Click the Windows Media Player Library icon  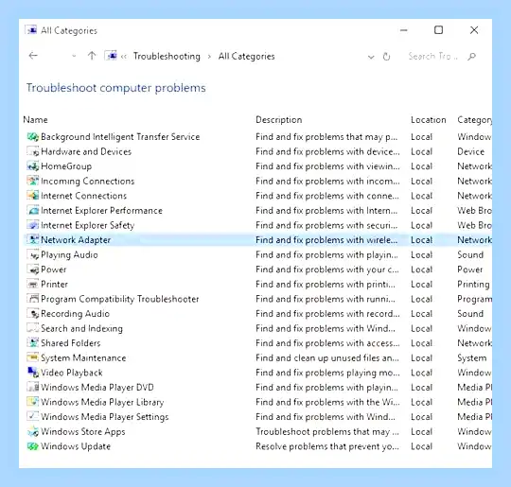point(33,402)
